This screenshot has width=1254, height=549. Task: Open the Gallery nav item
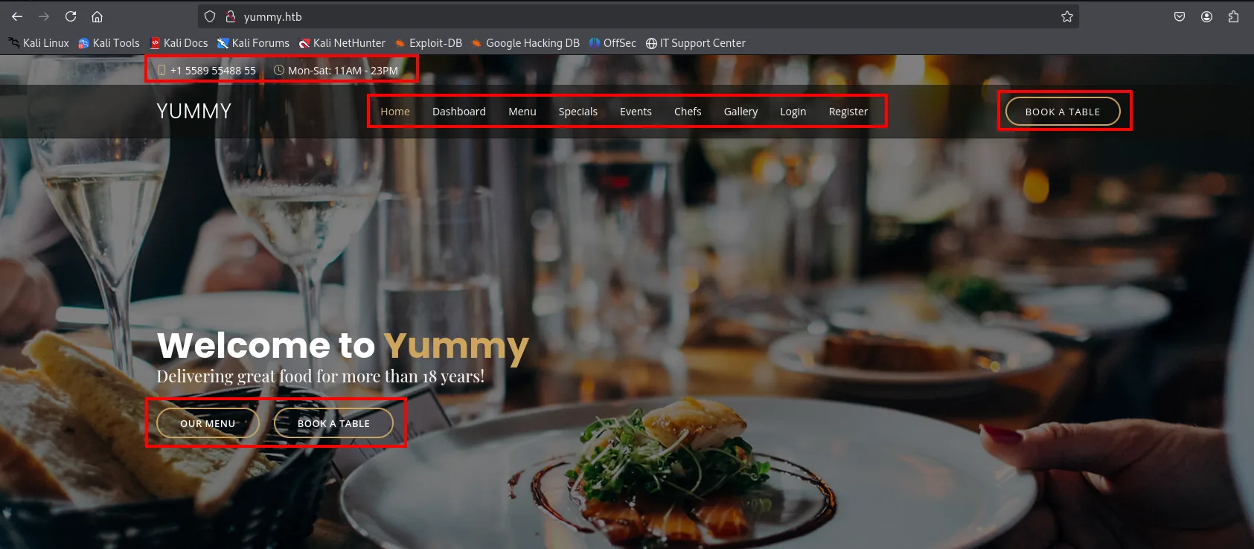coord(740,112)
